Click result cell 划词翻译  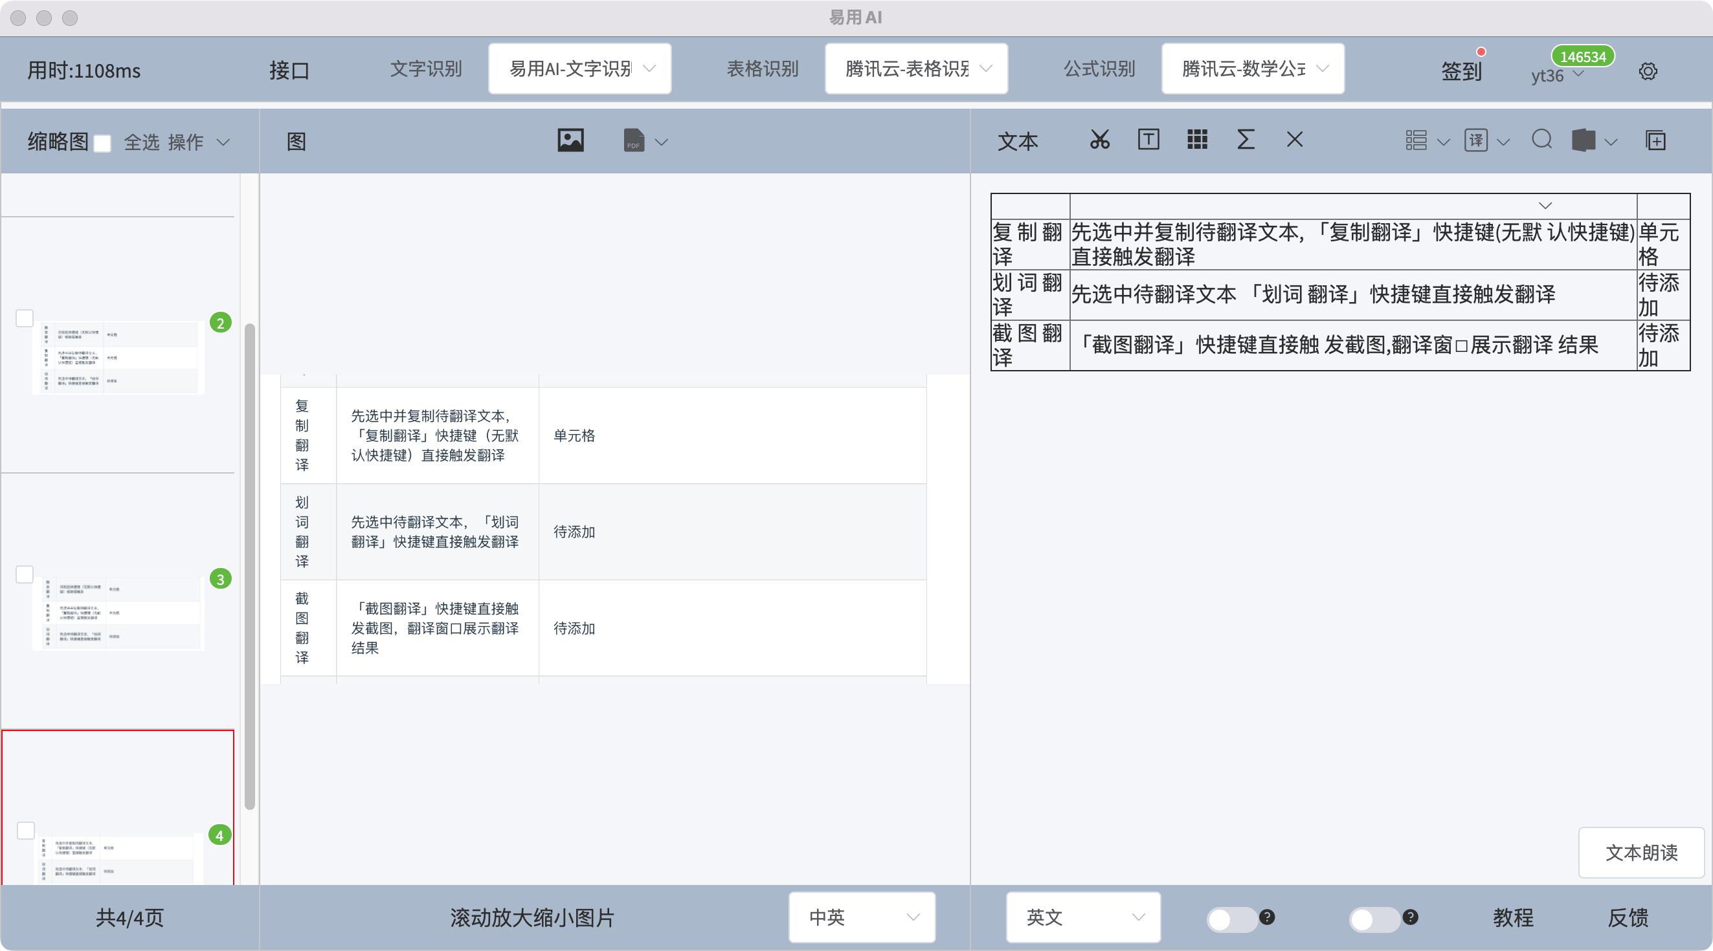(1029, 294)
